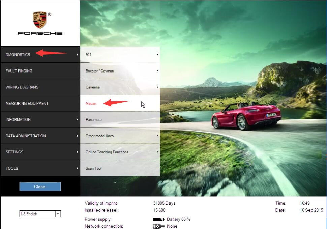Expand the SETTINGS submenu arrow
Viewport: 327px width, 229px height.
(x=77, y=152)
